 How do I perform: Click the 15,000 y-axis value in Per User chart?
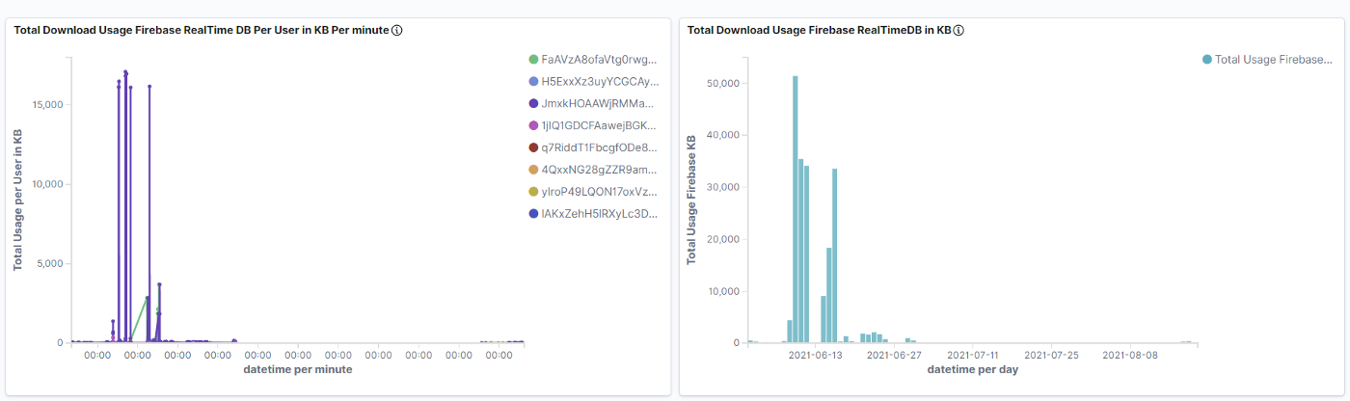click(47, 104)
